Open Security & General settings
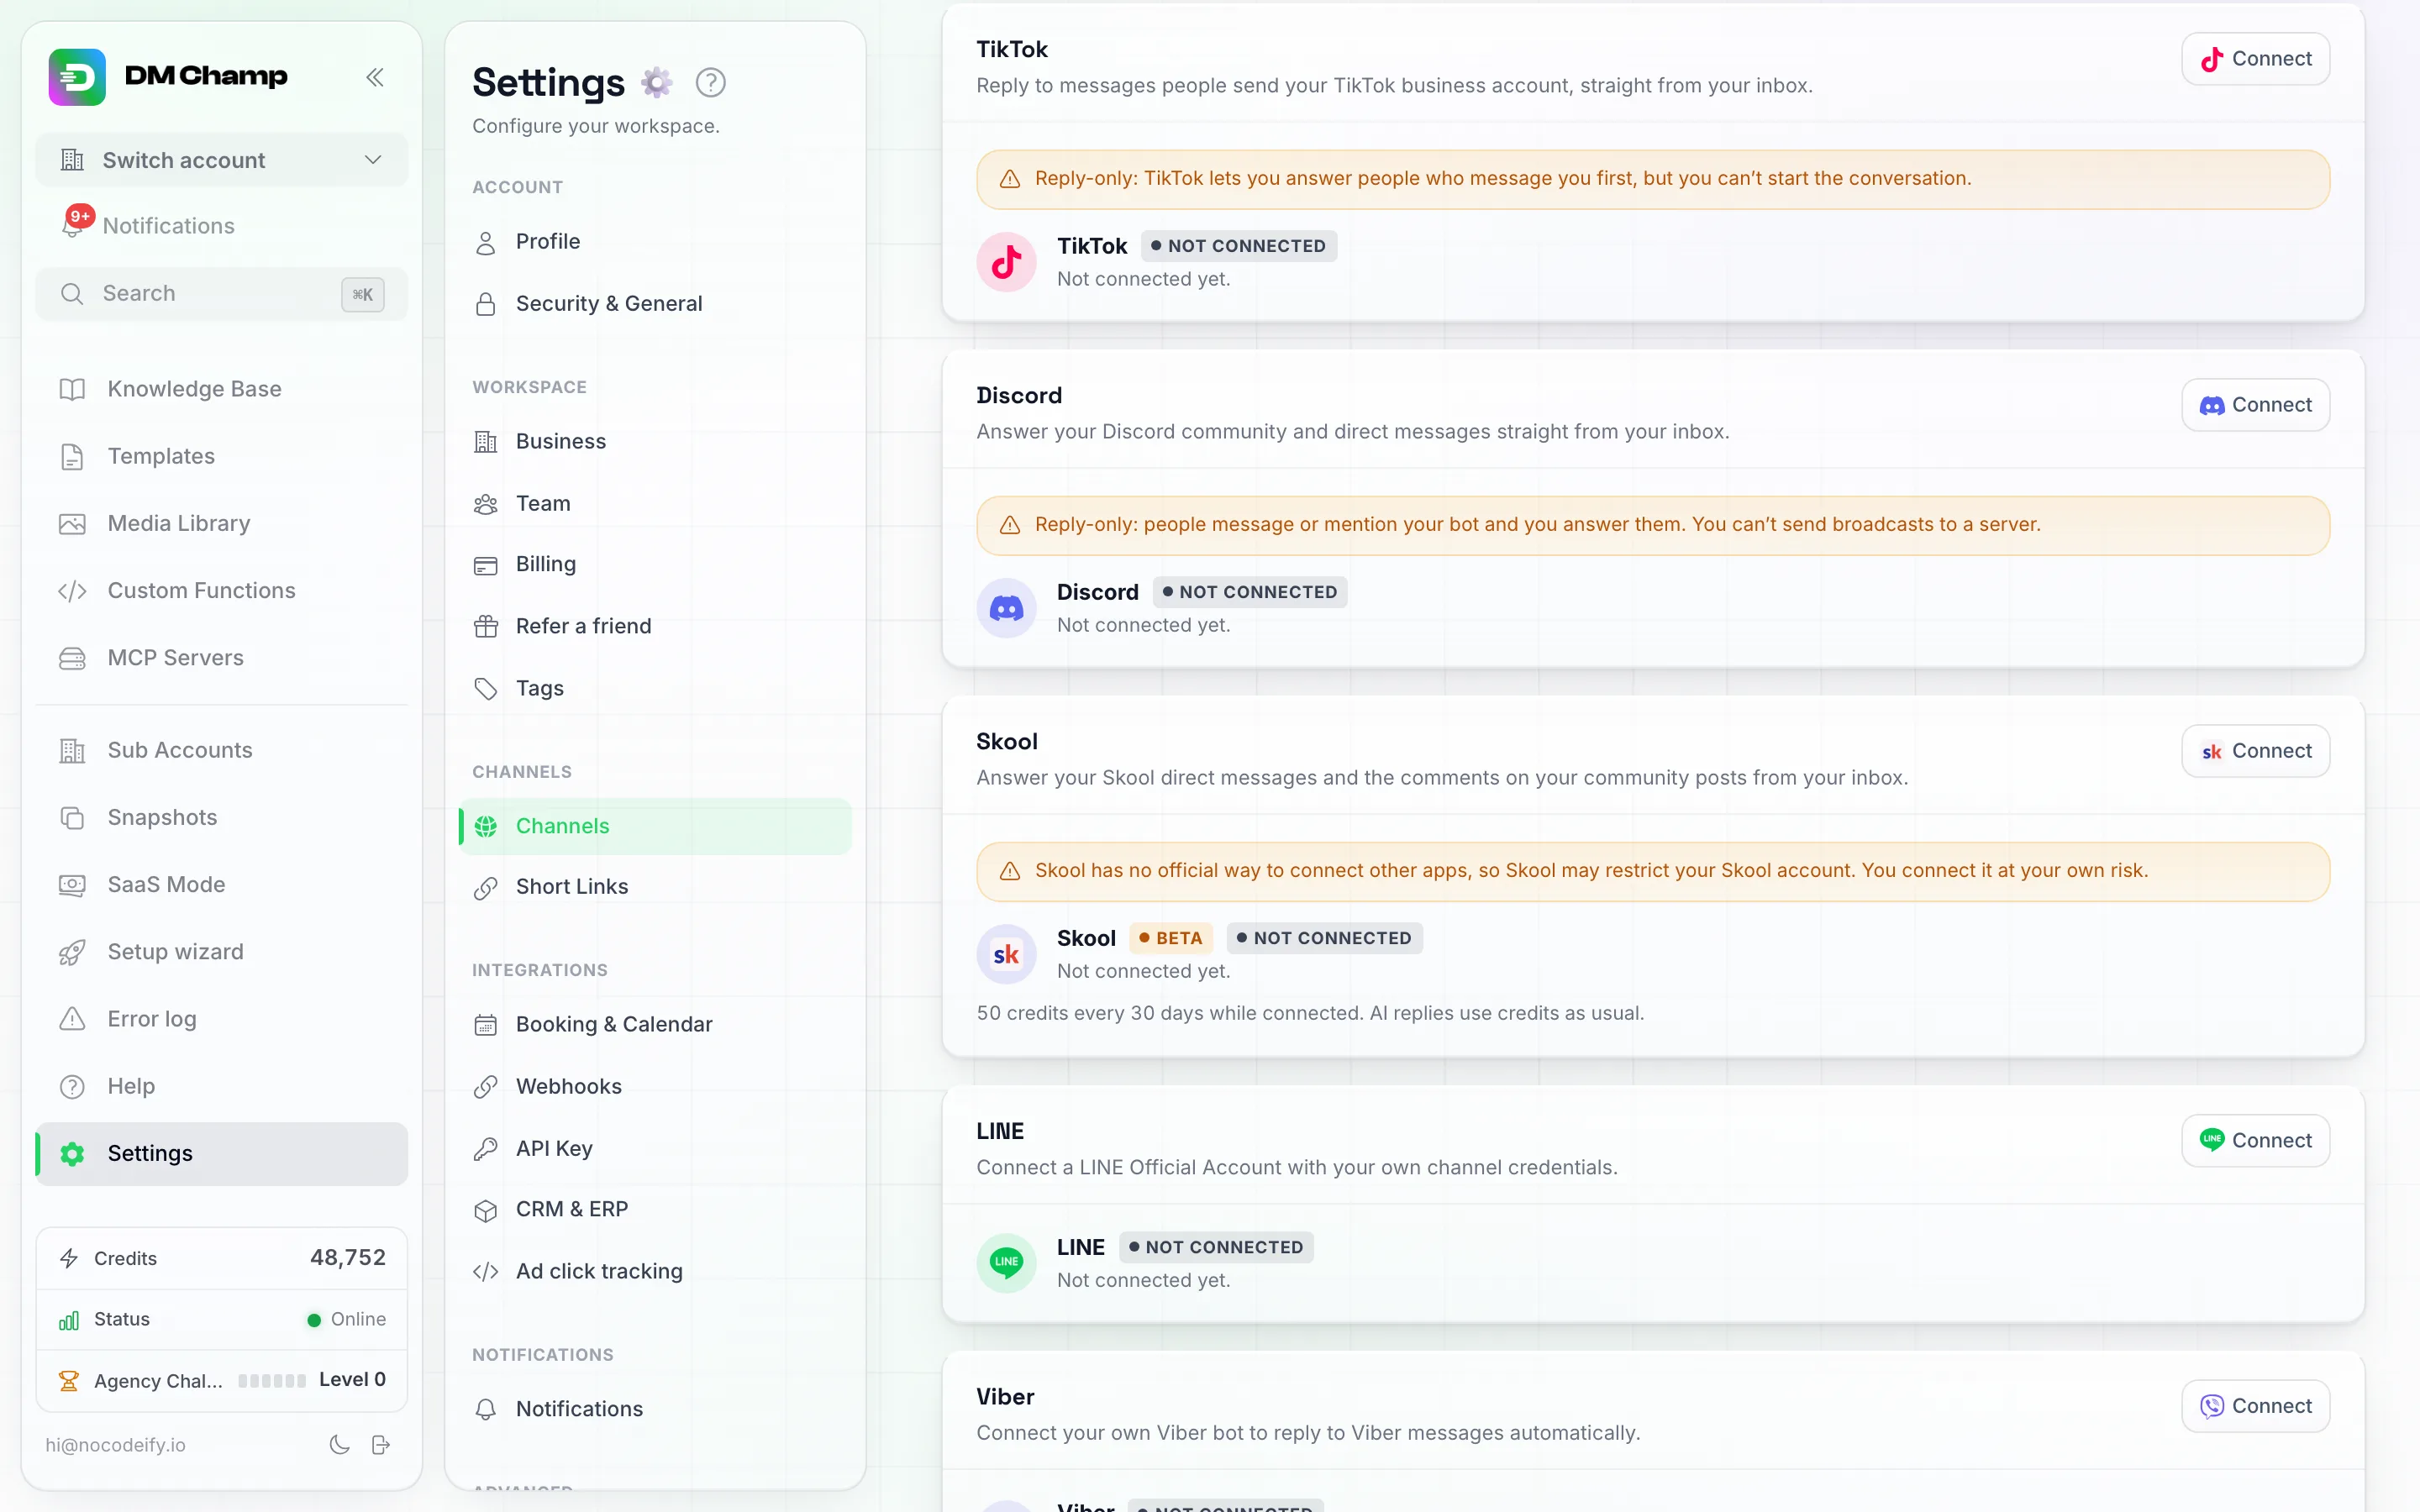The height and width of the screenshot is (1512, 2420). [655, 304]
